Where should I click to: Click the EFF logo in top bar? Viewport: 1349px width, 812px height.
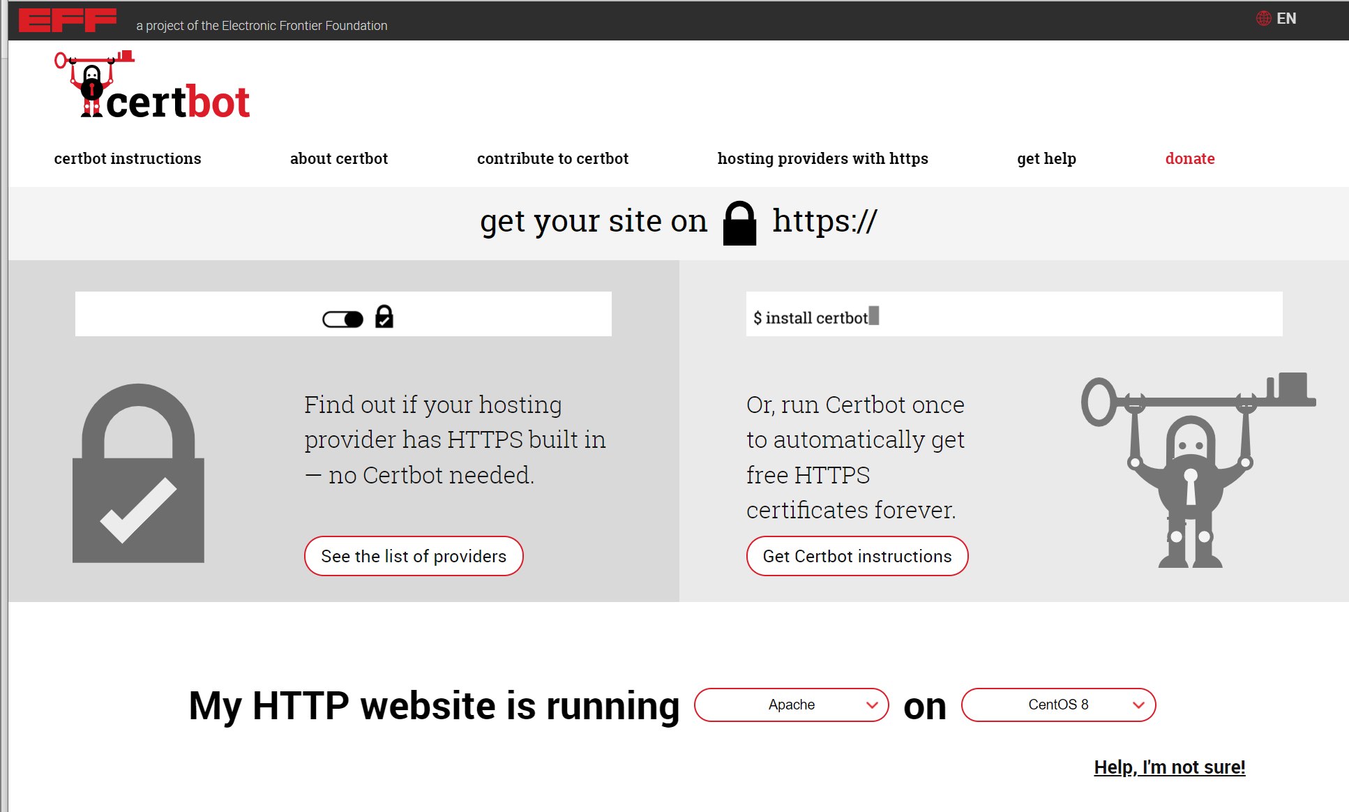pos(68,20)
